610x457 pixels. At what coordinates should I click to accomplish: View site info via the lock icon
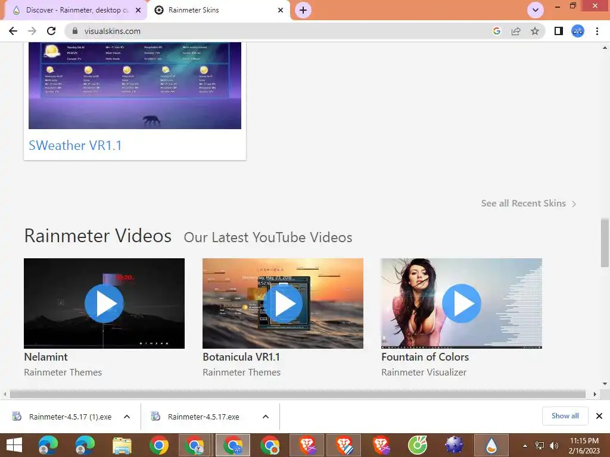(x=75, y=31)
